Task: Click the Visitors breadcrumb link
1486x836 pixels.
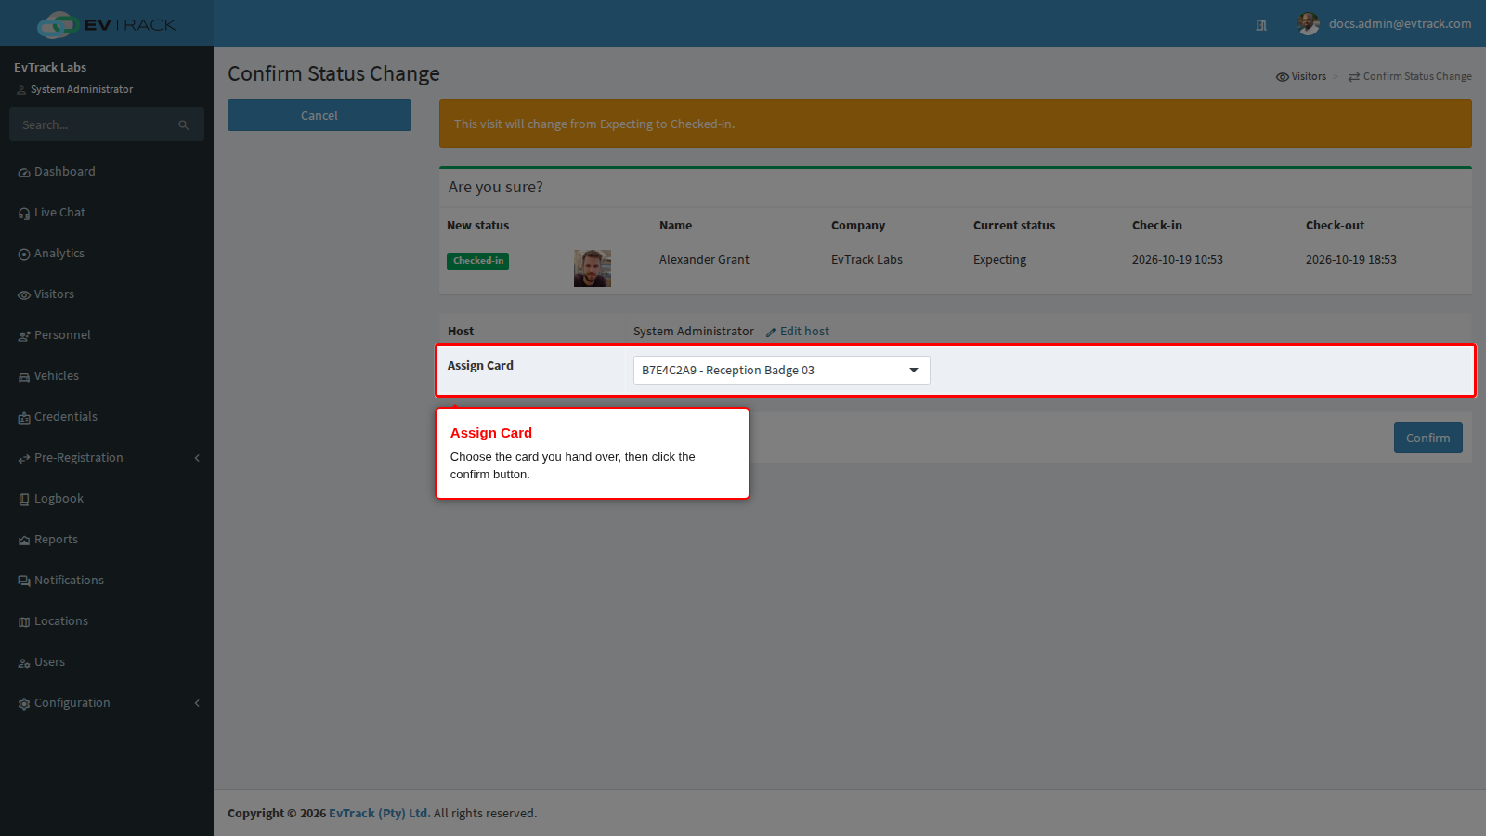Action: tap(1301, 76)
